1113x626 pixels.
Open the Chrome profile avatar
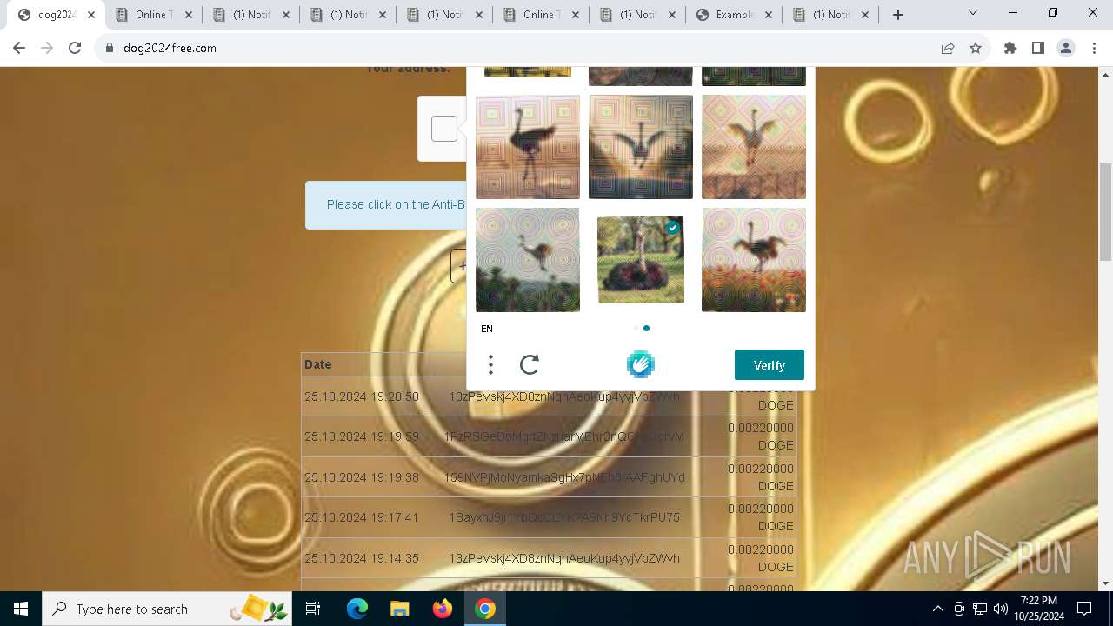point(1066,48)
